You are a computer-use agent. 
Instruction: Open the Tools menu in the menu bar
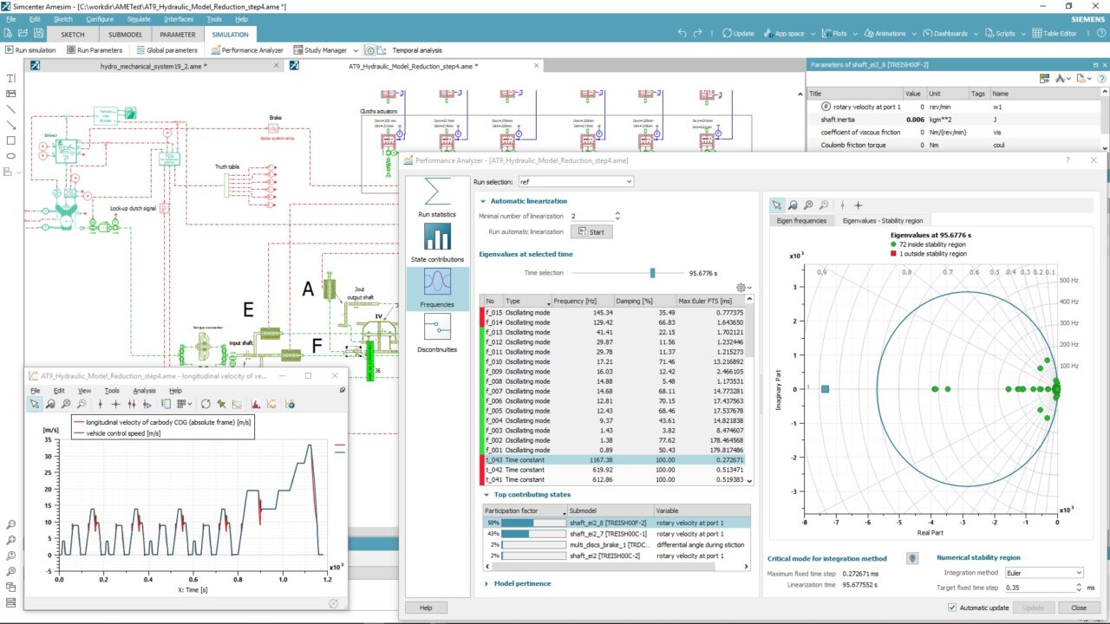[213, 18]
